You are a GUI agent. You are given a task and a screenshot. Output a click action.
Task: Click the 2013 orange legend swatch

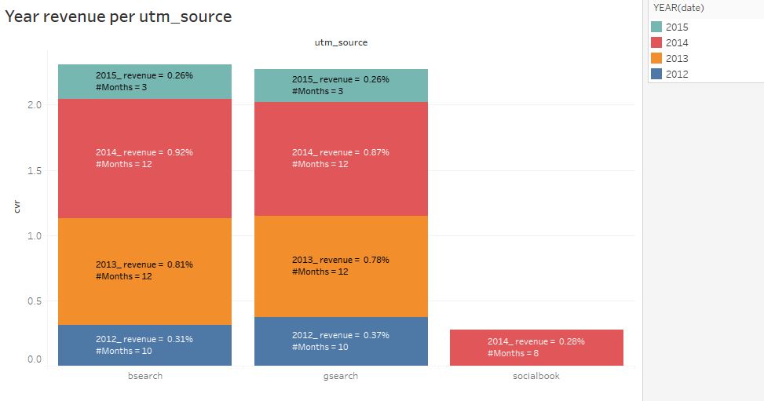[x=657, y=59]
